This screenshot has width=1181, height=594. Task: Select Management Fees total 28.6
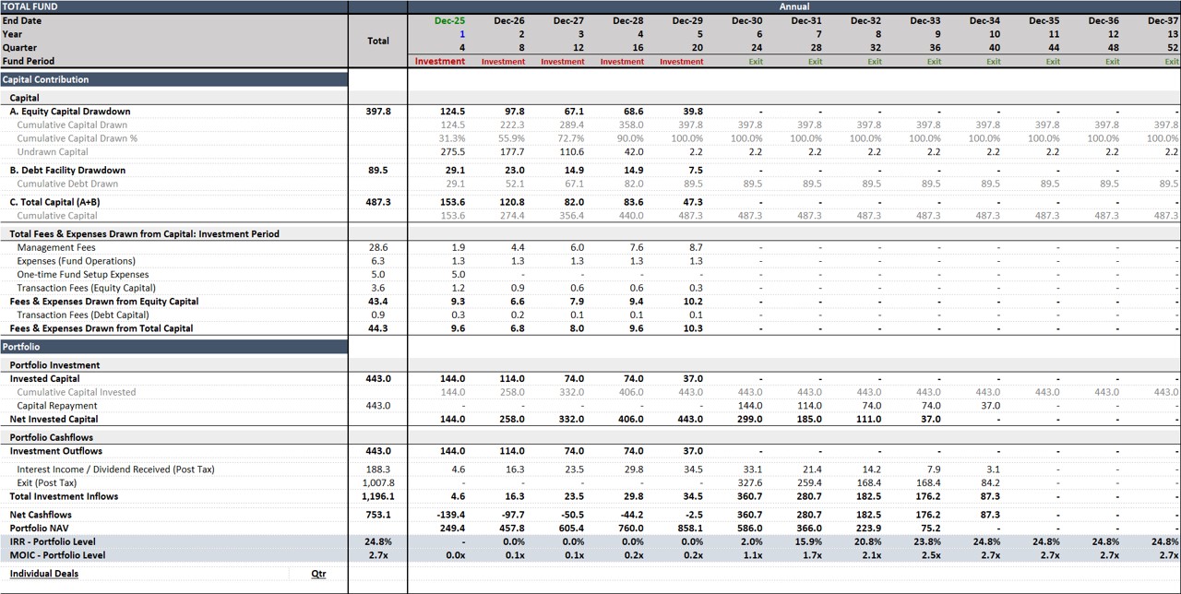pyautogui.click(x=378, y=248)
